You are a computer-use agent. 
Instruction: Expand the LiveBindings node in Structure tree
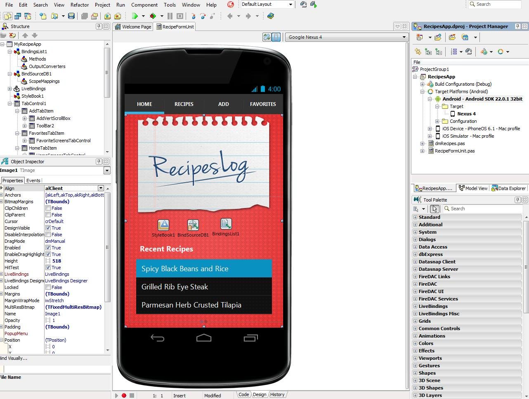point(9,89)
